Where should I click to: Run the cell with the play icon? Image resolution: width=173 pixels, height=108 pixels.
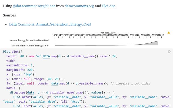point(169,52)
